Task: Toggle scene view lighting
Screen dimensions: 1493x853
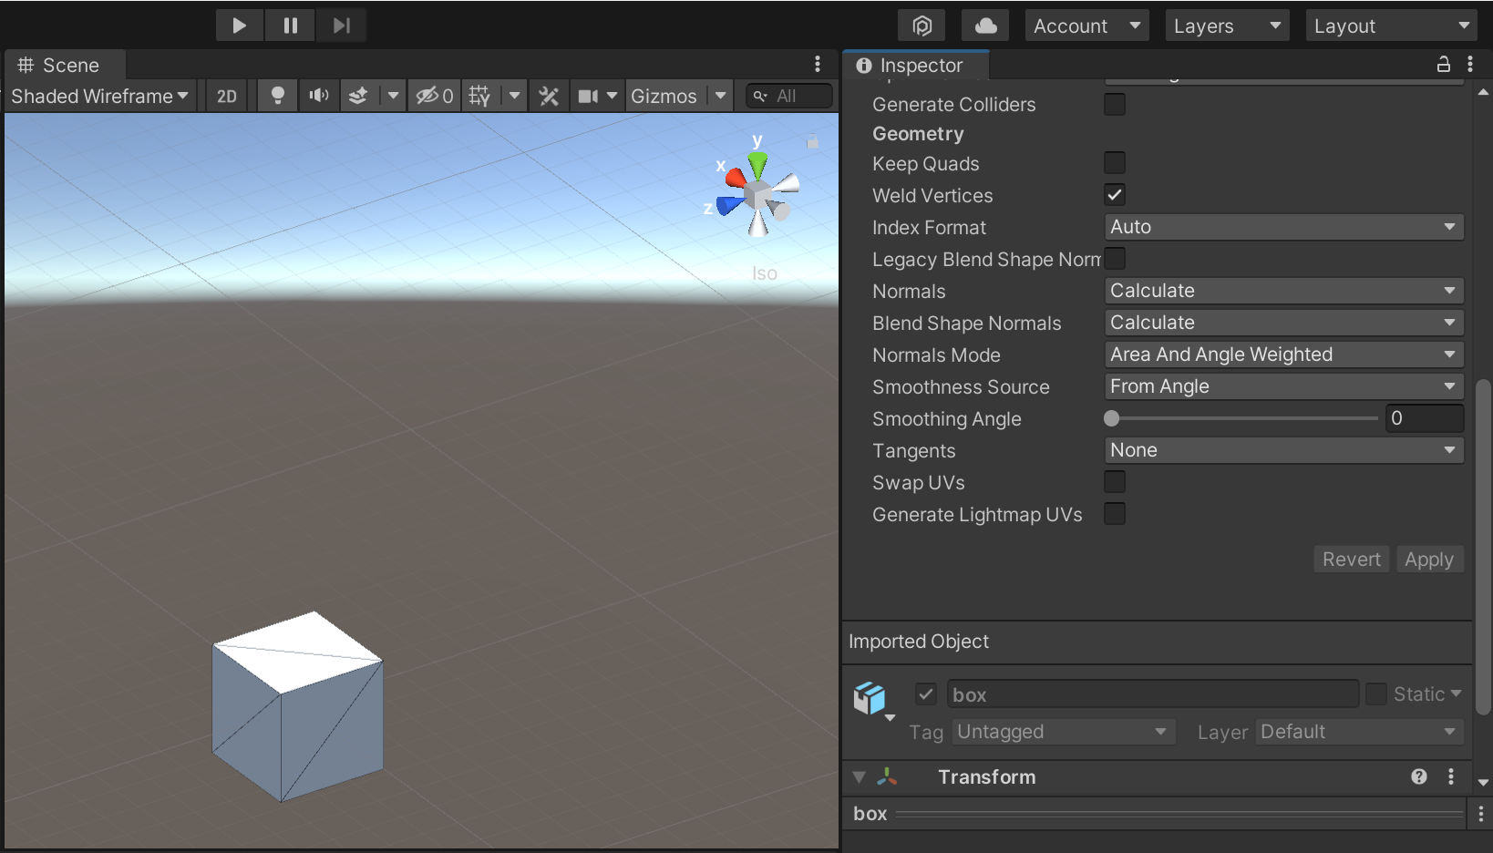Action: [x=277, y=96]
